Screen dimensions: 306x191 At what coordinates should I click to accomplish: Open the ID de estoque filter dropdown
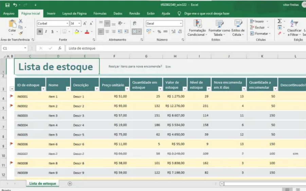(43, 89)
